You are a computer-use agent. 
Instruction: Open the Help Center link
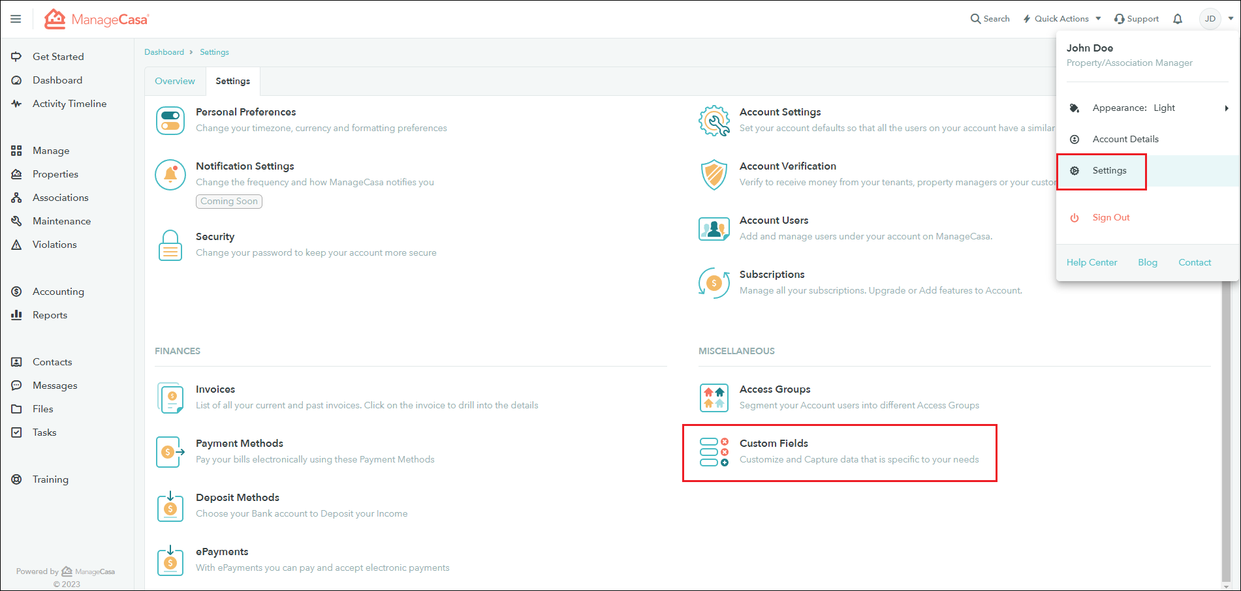click(1092, 262)
